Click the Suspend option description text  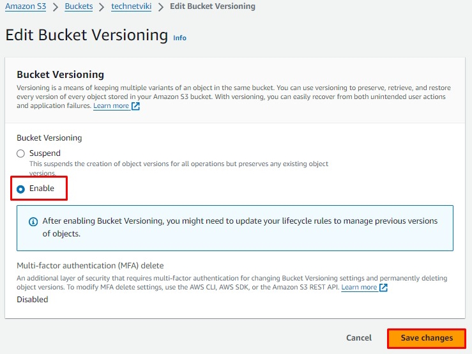[179, 164]
